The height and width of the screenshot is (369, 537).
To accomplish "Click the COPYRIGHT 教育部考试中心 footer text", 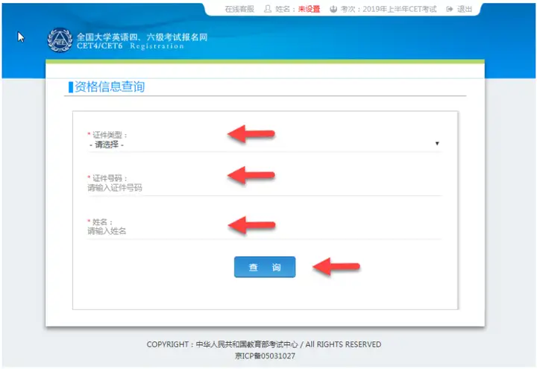I will [x=264, y=344].
